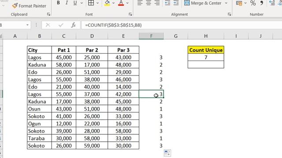Select the column B header

click(39, 36)
